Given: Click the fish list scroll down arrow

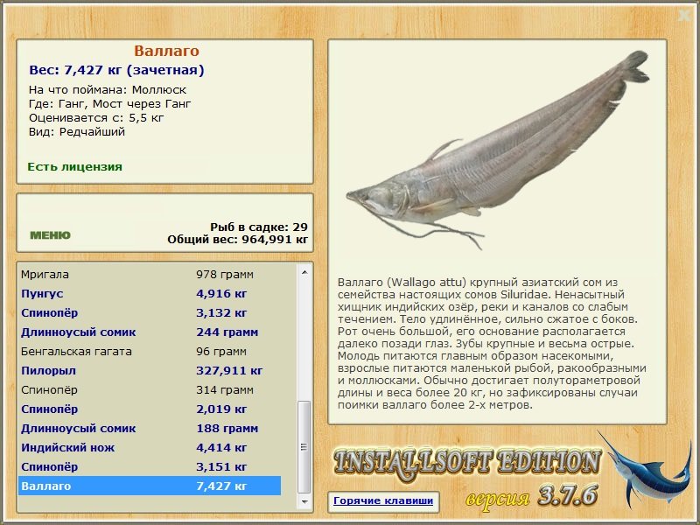Looking at the screenshot, I should [304, 501].
